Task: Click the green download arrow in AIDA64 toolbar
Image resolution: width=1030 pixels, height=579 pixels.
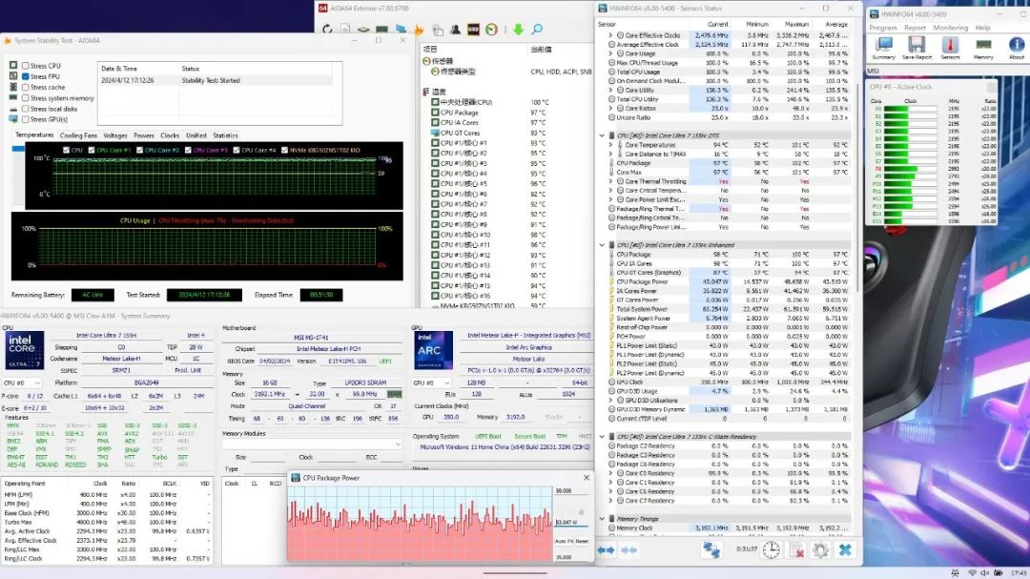Action: (x=518, y=30)
